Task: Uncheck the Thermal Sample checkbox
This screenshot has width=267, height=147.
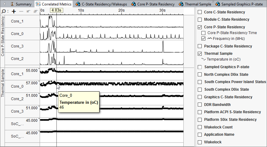Action: click(x=200, y=54)
